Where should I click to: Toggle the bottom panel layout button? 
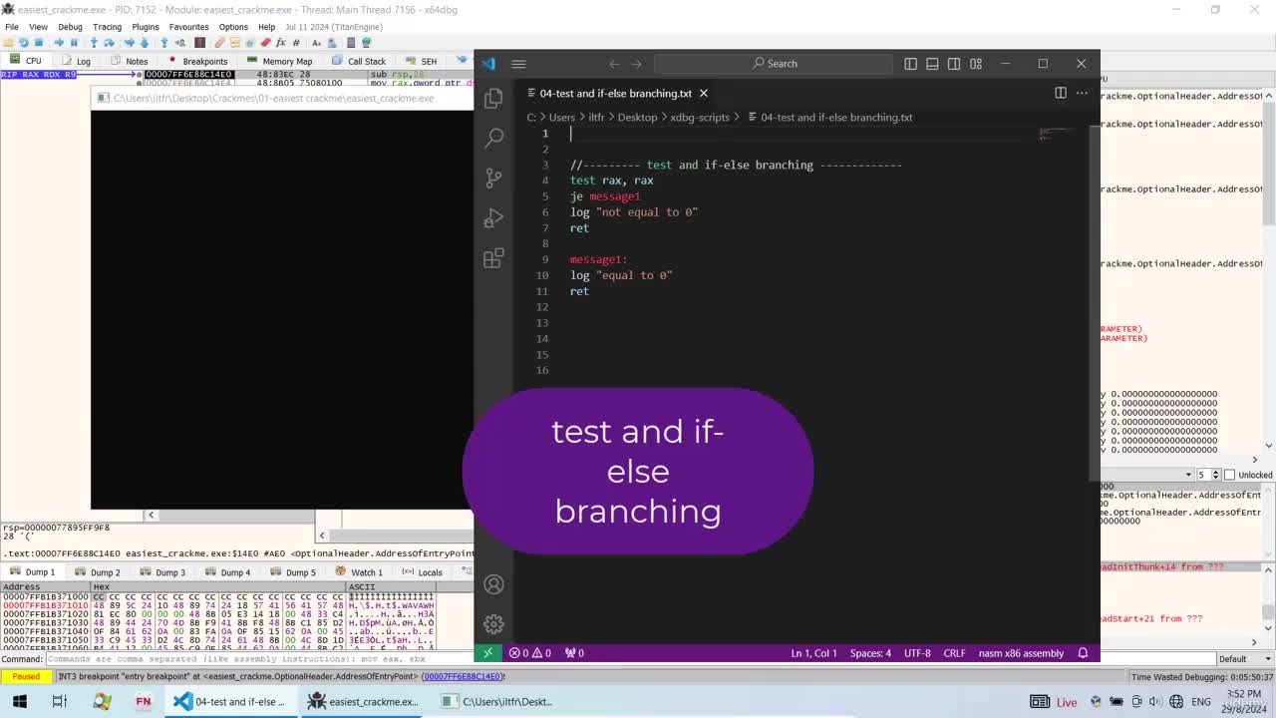932,64
